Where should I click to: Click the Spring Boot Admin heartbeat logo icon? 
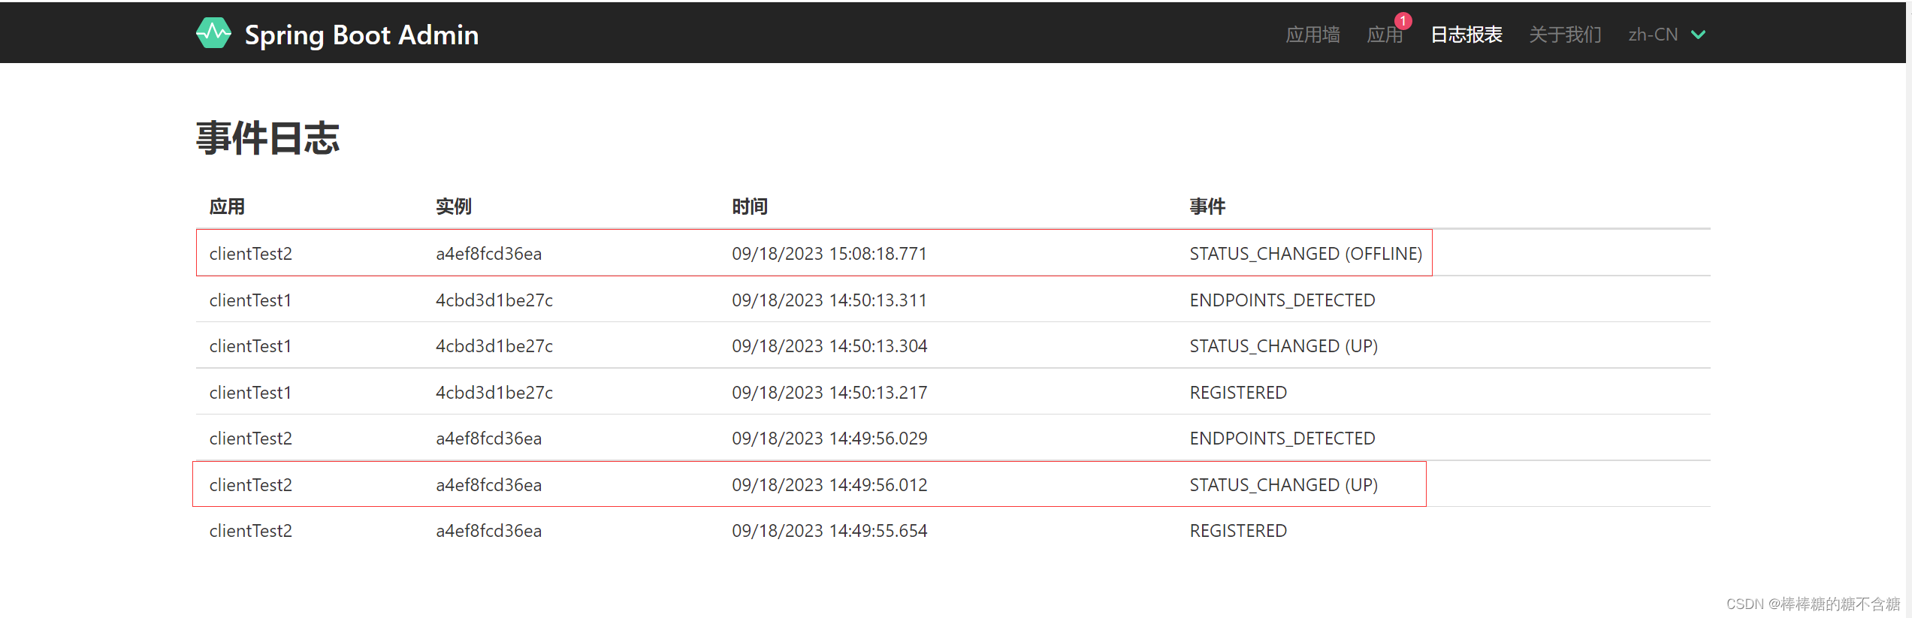(213, 33)
